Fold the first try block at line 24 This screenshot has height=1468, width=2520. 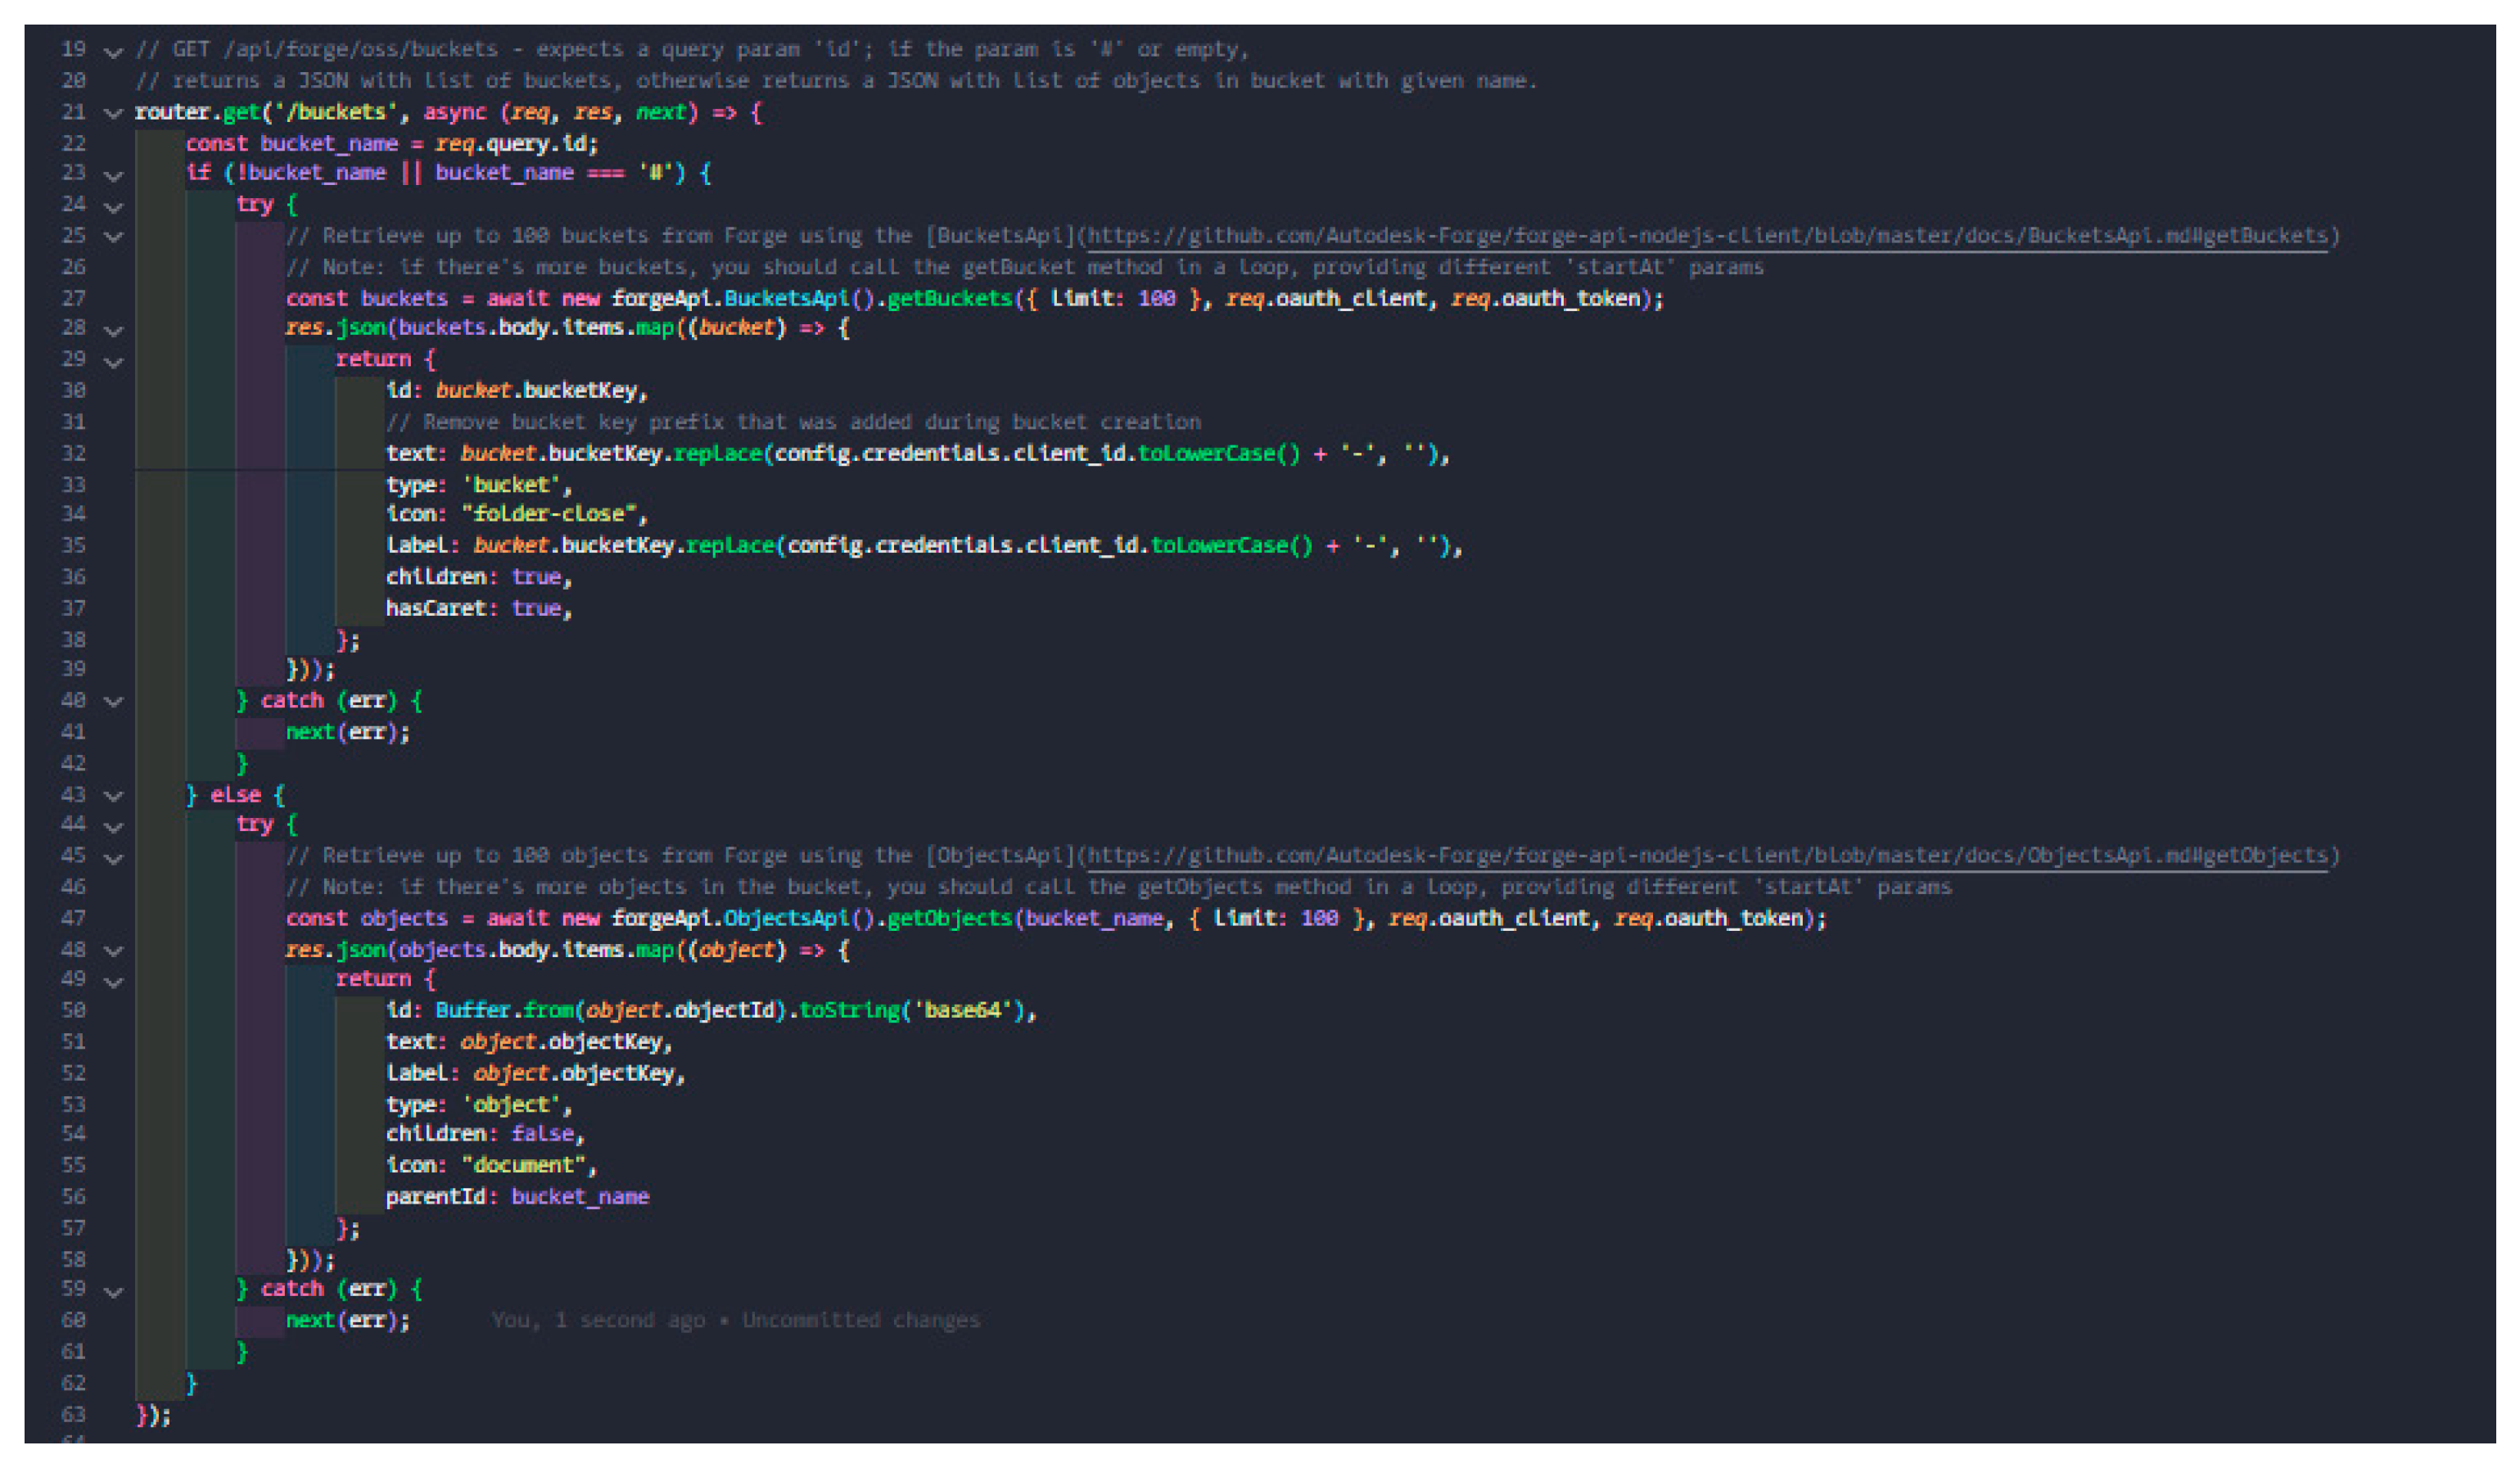[x=114, y=206]
